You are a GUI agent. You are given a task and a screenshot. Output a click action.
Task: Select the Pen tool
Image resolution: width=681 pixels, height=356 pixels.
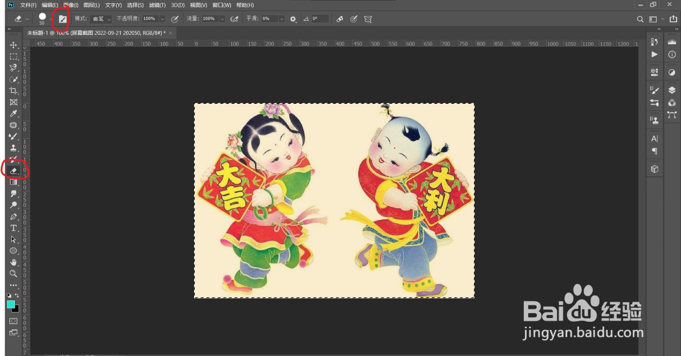coord(14,216)
